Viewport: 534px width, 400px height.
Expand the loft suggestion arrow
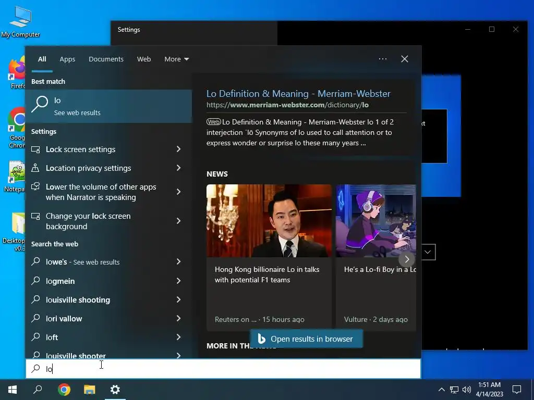(x=178, y=337)
